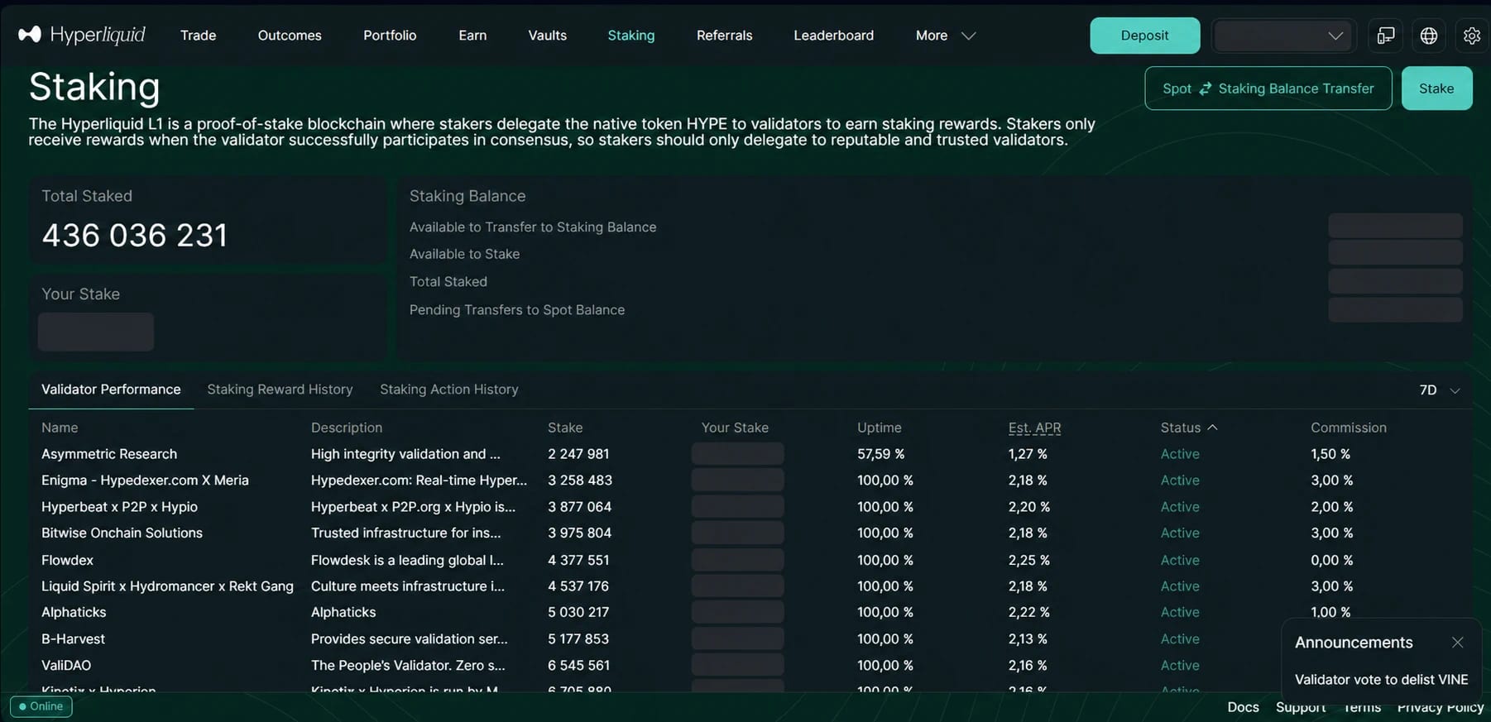1491x722 pixels.
Task: Open the Referrals page
Action: [724, 36]
